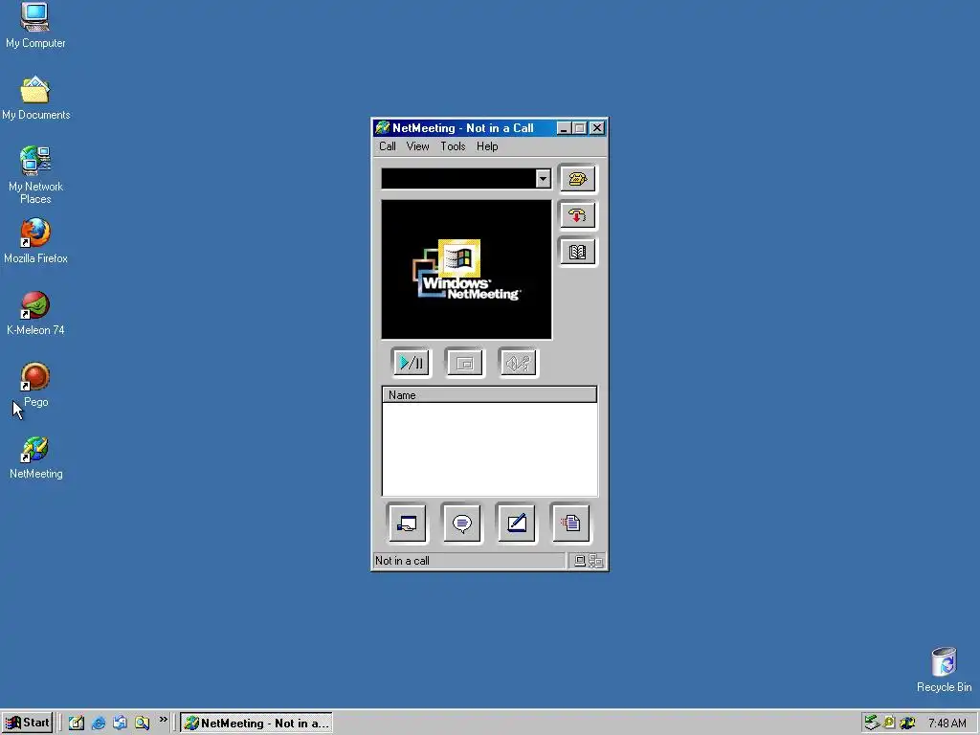This screenshot has width=980, height=735.
Task: Click the fourth quick launch magnifier icon
Action: pyautogui.click(x=142, y=724)
